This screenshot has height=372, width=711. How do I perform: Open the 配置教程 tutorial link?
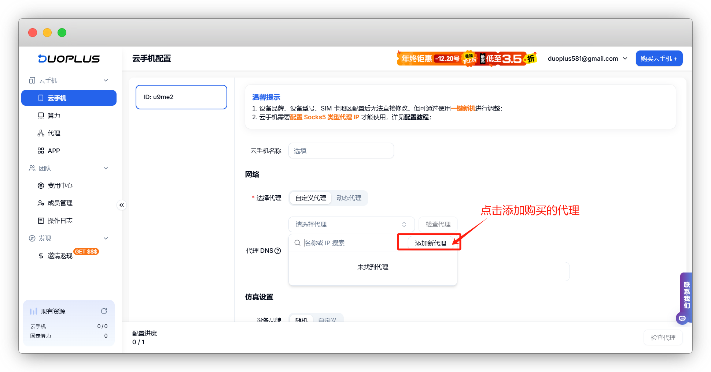[417, 117]
